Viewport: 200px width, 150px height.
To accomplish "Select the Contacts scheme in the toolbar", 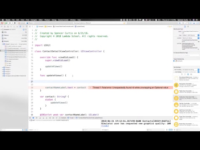I will [x=22, y=23].
